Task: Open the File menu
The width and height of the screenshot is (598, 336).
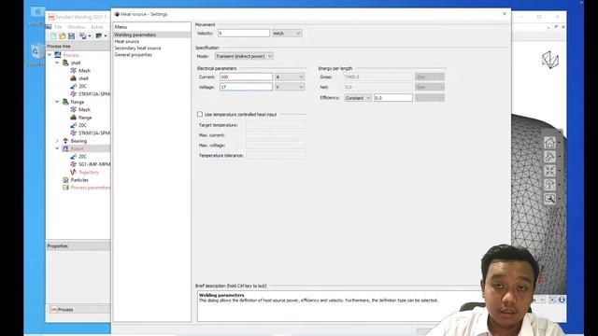Action: [58, 27]
